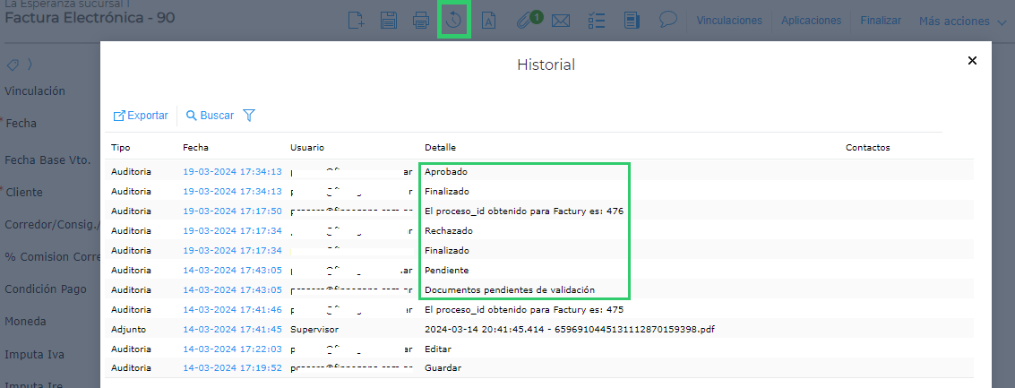
Task: Expand the Más acciones dropdown
Action: click(x=962, y=22)
